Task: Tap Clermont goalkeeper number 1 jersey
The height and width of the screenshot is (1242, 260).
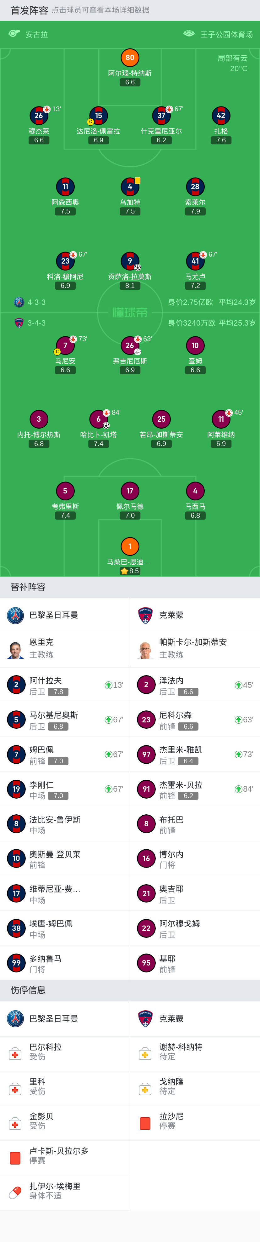Action: pos(130,546)
